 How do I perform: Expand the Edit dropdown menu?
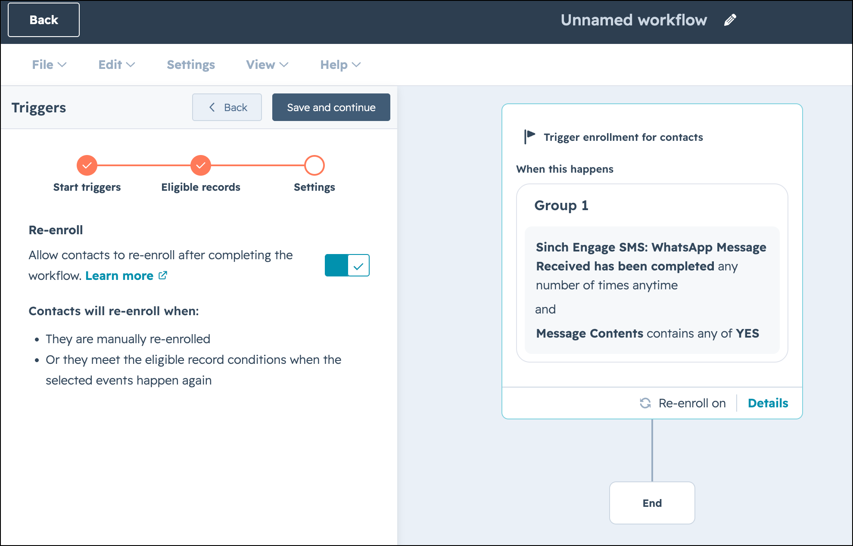(117, 65)
